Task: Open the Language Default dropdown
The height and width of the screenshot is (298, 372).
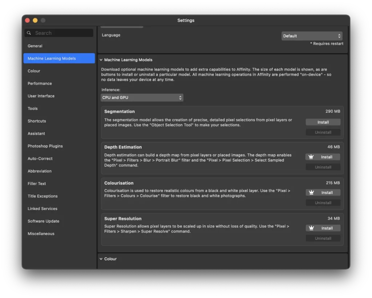Action: (x=312, y=36)
